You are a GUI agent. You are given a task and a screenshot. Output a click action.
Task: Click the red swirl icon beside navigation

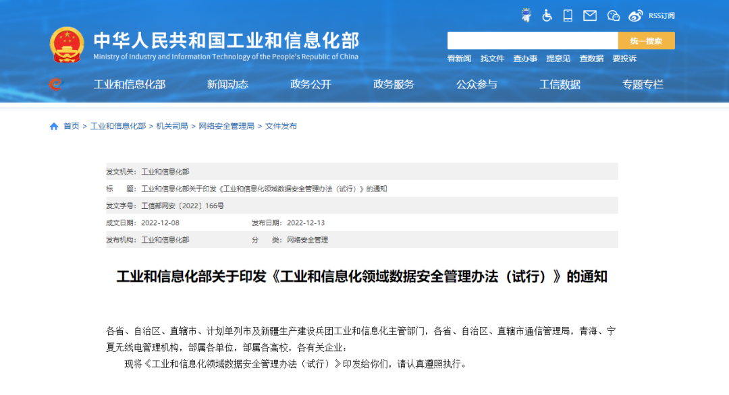(x=55, y=84)
